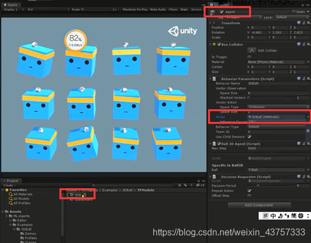Open Box Collider preset icon
Screen dimensions: 311x243
click(x=304, y=44)
